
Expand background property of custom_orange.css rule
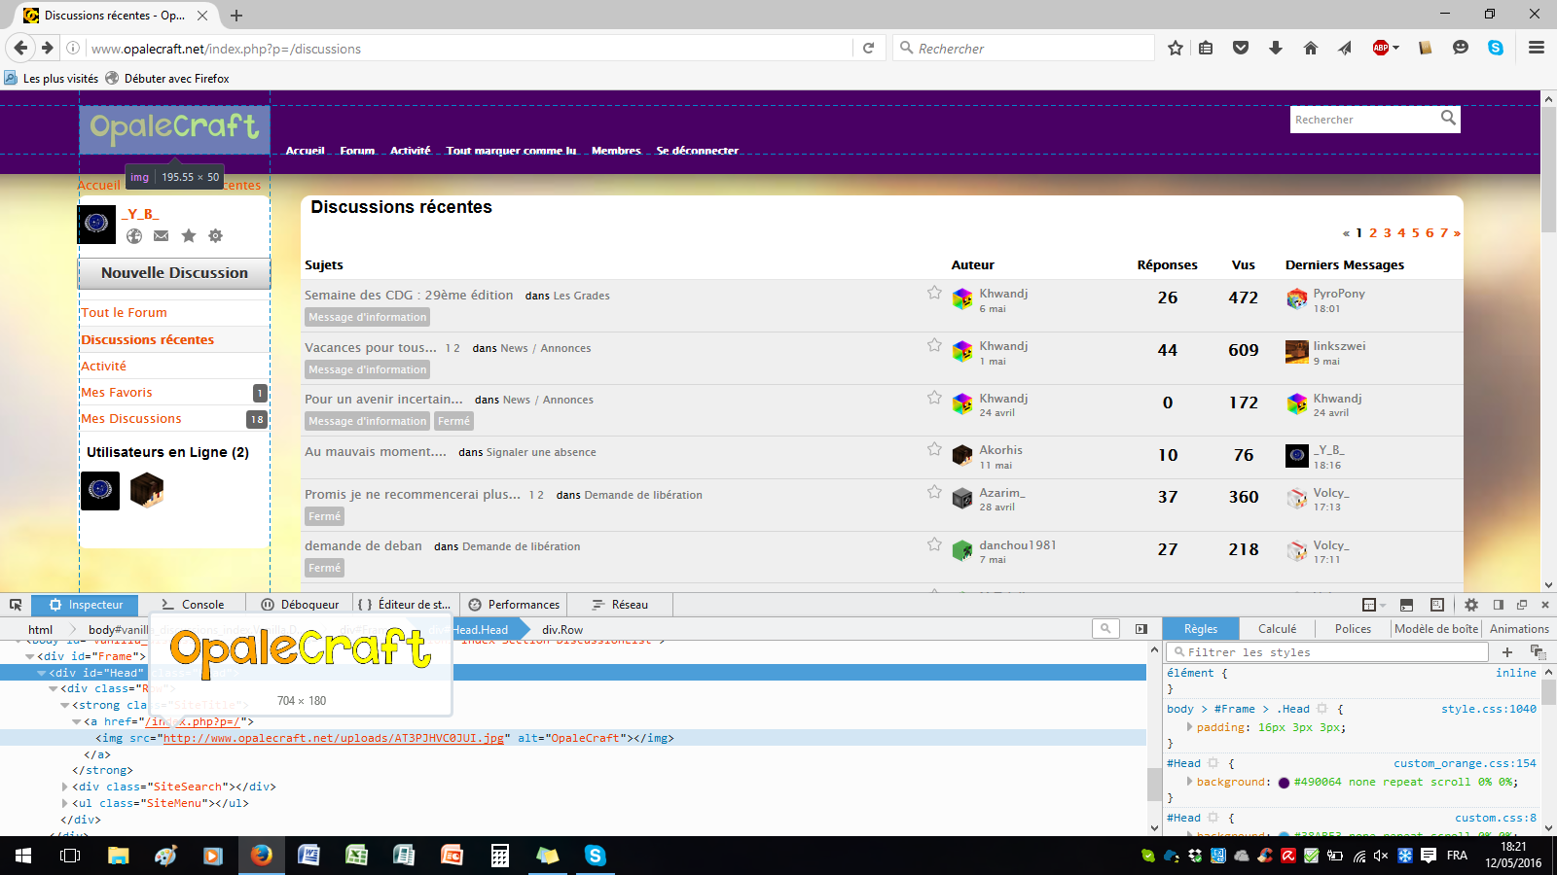(x=1189, y=782)
